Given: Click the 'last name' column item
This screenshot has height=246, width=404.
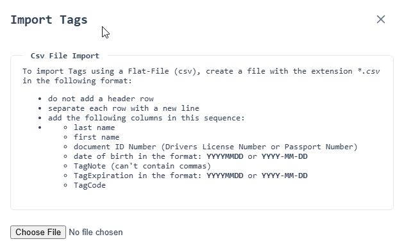Looking at the screenshot, I should click(x=94, y=127).
